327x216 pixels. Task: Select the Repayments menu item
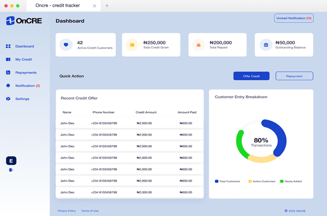coord(26,73)
